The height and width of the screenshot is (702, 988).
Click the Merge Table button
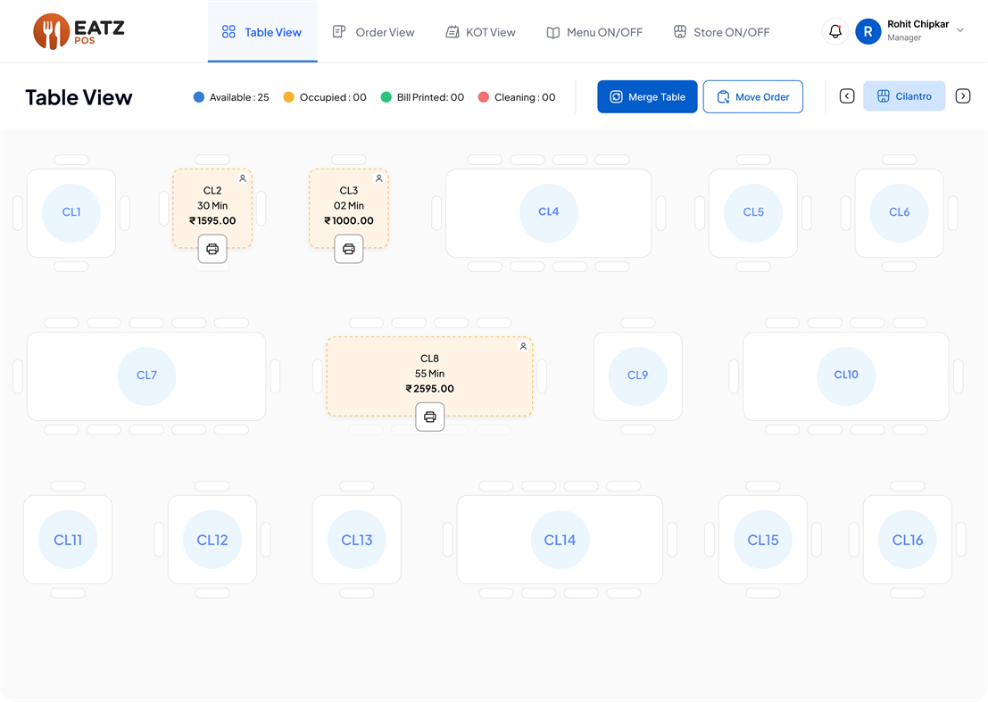647,97
